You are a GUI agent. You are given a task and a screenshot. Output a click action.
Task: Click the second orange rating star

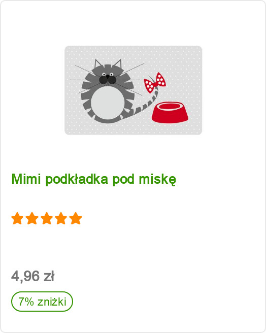(32, 218)
